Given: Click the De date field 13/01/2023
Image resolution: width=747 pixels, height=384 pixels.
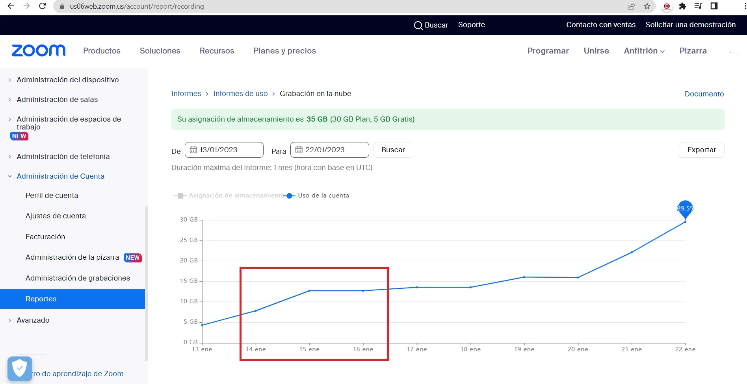Looking at the screenshot, I should click(x=224, y=150).
